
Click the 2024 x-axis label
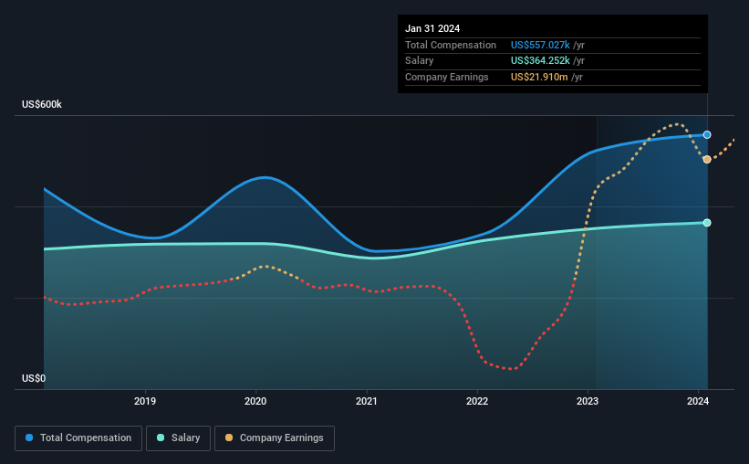point(698,401)
